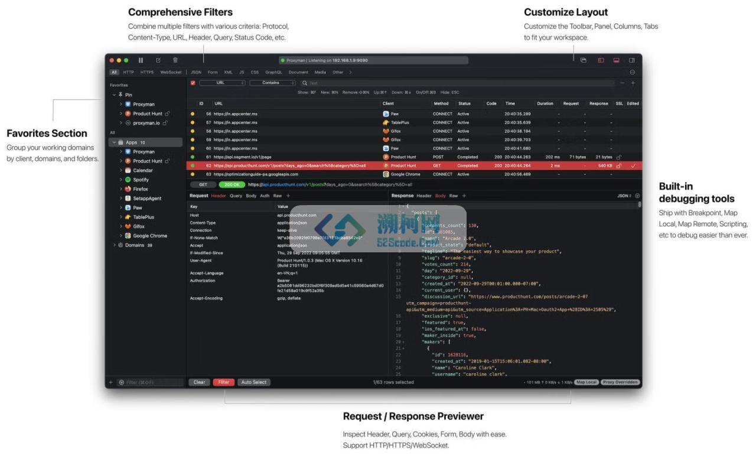Viewport: 756px width, 458px height.
Task: Click the Method column header
Action: [x=441, y=103]
